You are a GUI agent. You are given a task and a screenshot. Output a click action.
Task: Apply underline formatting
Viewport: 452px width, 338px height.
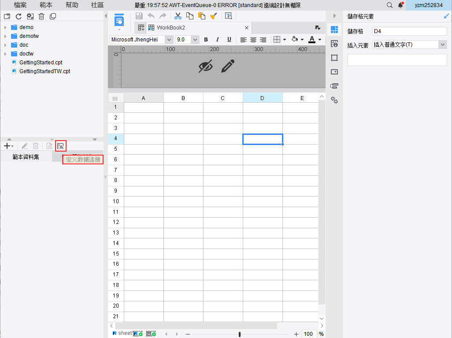tap(229, 40)
